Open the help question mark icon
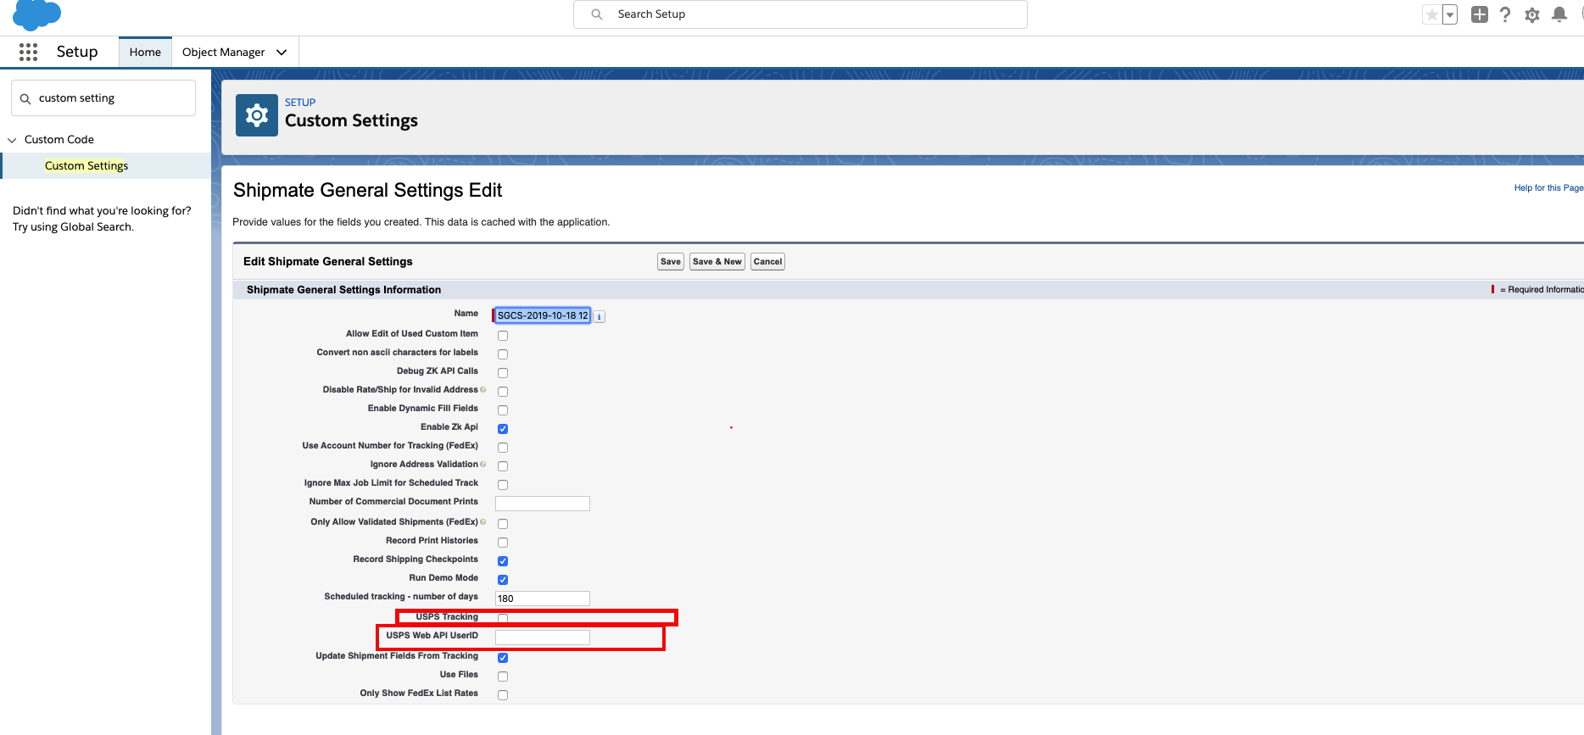1584x735 pixels. coord(1505,14)
